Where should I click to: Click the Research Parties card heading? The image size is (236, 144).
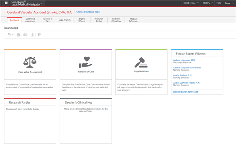click(x=20, y=102)
